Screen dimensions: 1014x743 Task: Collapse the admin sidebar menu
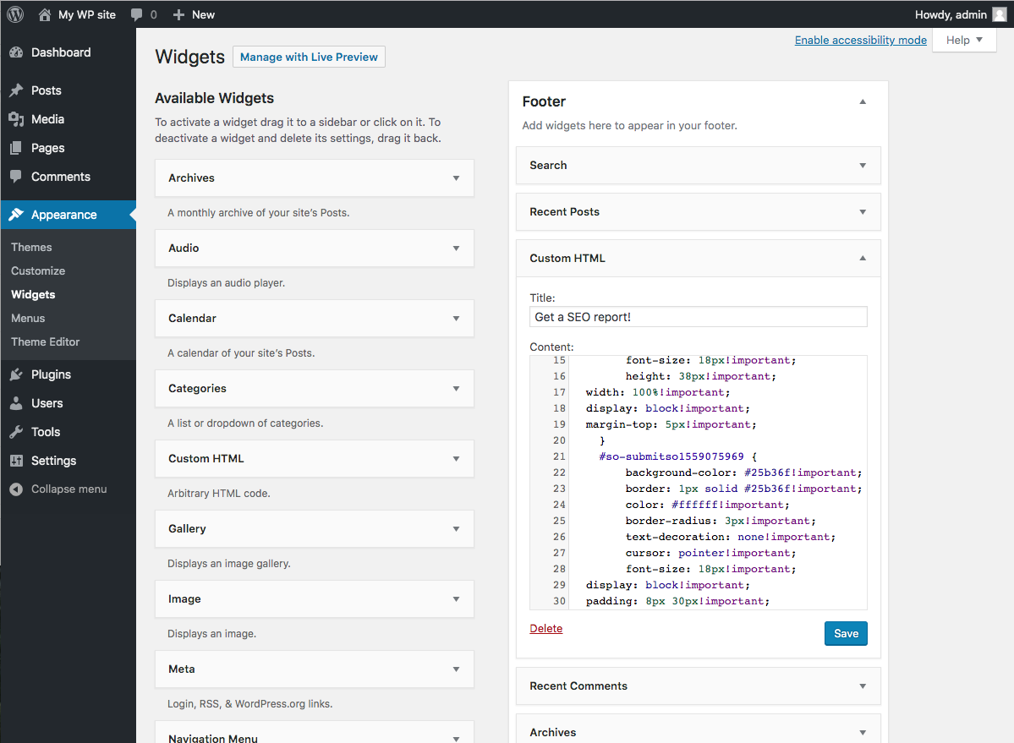[x=69, y=489]
